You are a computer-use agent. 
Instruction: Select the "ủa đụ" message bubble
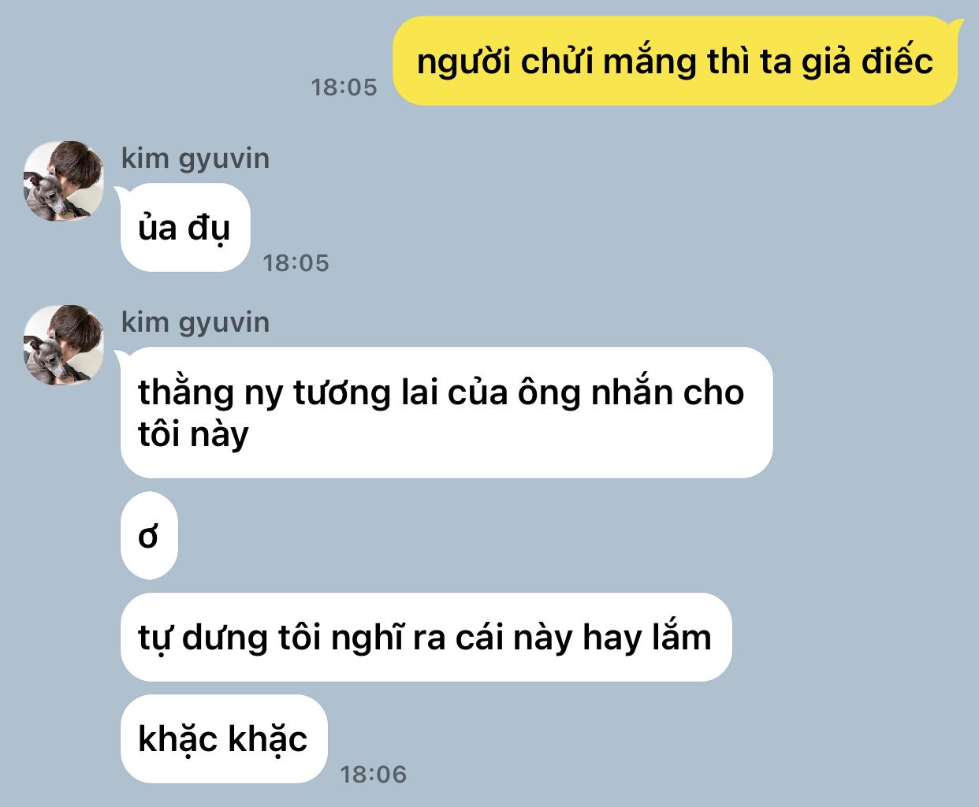[185, 228]
